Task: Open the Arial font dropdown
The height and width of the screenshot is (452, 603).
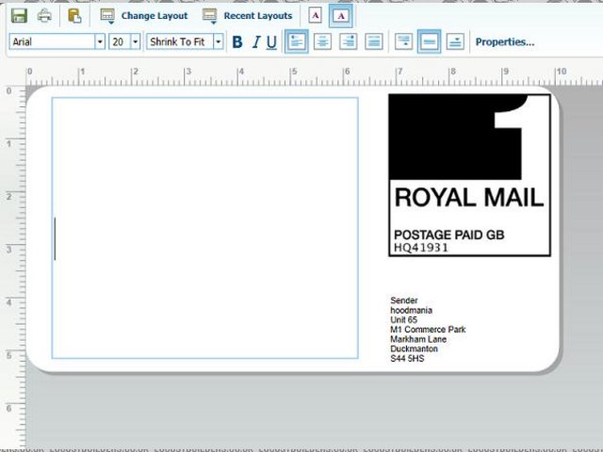Action: coord(99,42)
